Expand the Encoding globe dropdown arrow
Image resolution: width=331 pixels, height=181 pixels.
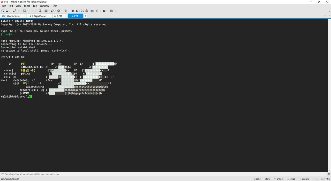(62, 11)
